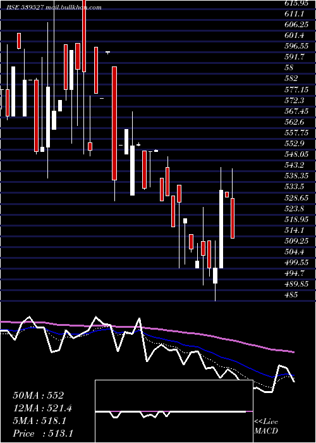The height and width of the screenshot is (443, 316).
Task: Select the 538.35 price axis label
Action: (296, 176)
